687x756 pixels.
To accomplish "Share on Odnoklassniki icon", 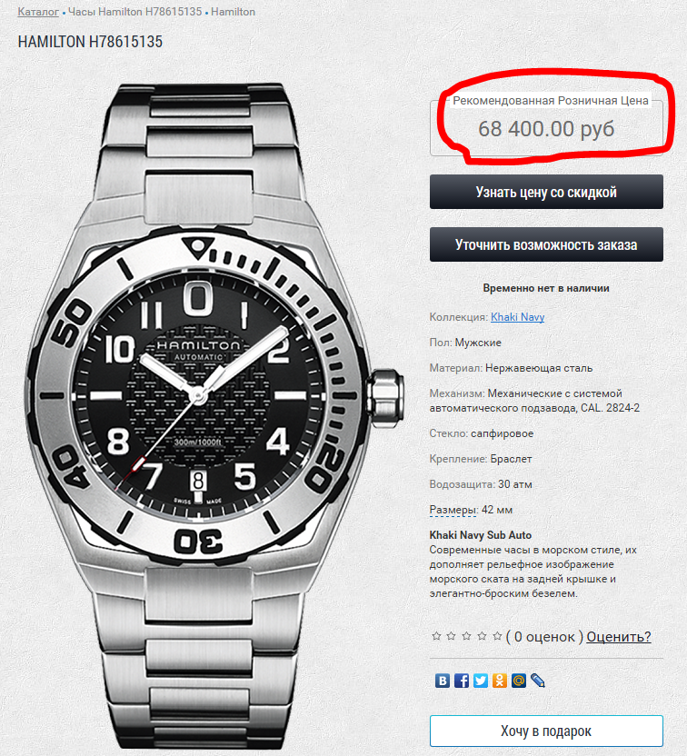I will click(x=500, y=681).
